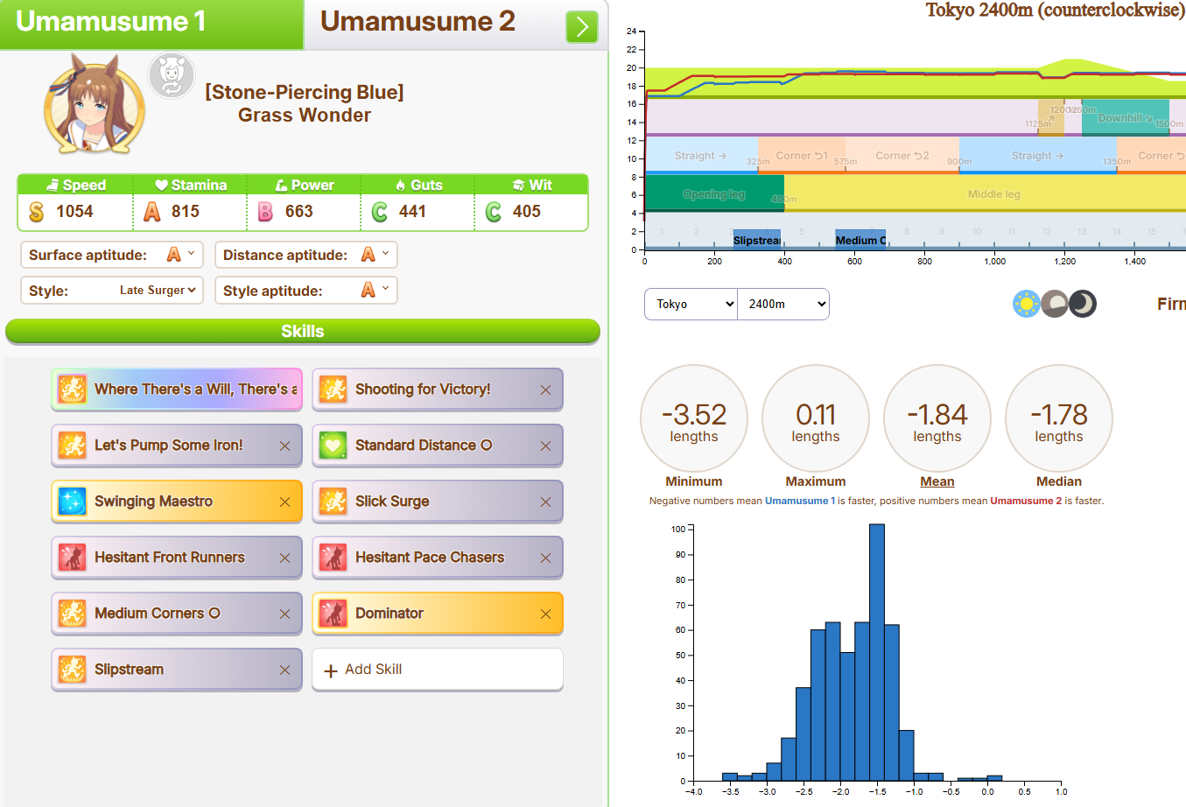This screenshot has width=1186, height=807.
Task: Select Where There's a Will skill
Action: pos(177,389)
